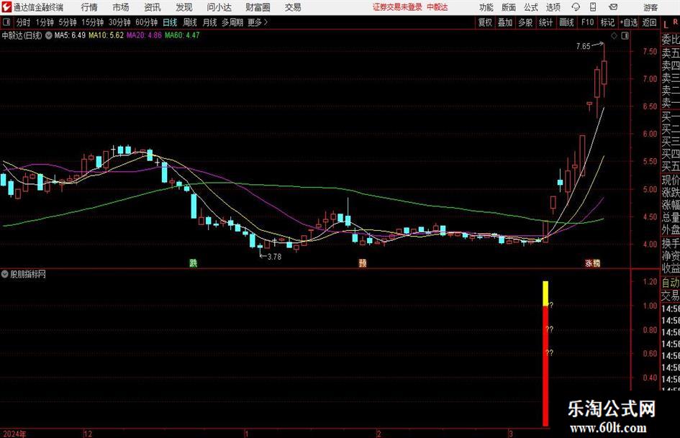Screen dimensions: 680x438
Task: Open the mail envelope icon
Action: [613, 7]
